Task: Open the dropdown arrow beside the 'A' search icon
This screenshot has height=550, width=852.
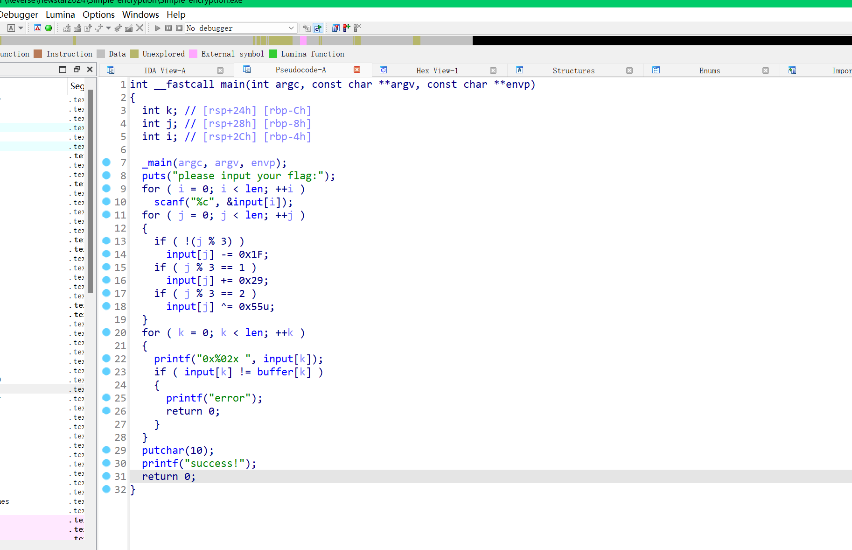Action: pos(21,28)
